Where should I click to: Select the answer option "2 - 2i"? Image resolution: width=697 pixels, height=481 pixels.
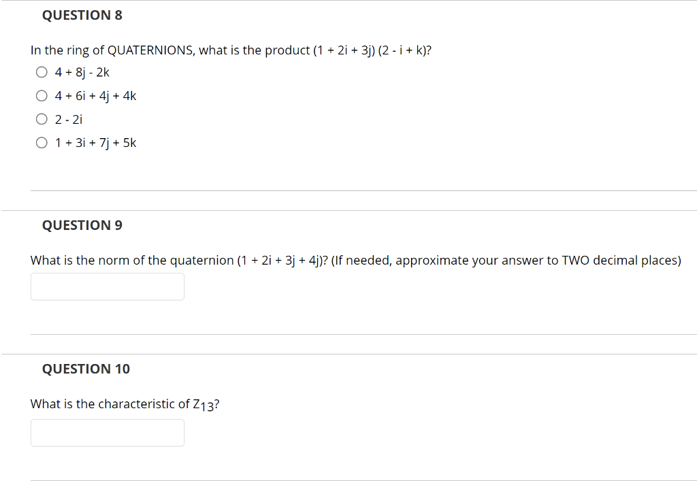[42, 118]
